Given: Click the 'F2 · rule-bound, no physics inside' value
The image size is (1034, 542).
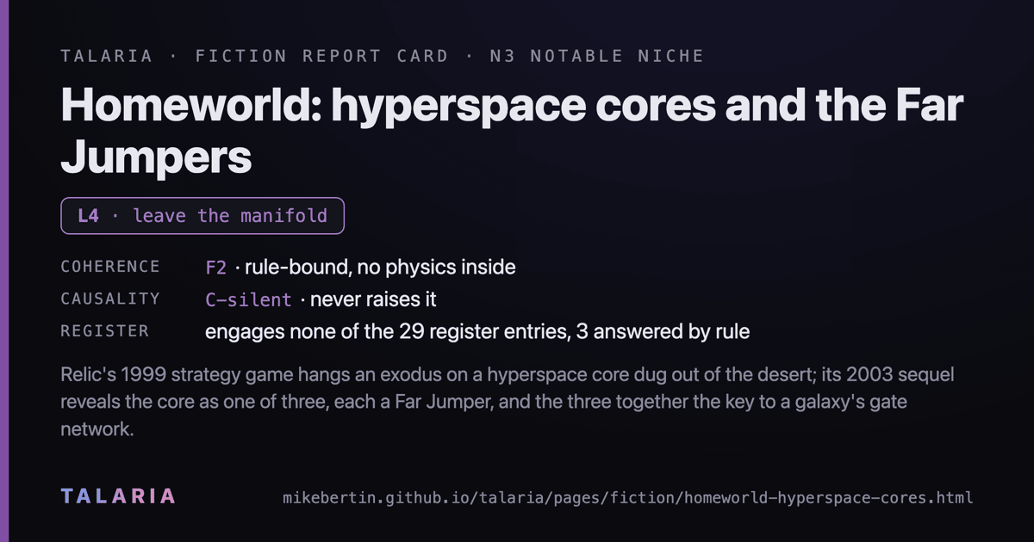Looking at the screenshot, I should pos(360,268).
